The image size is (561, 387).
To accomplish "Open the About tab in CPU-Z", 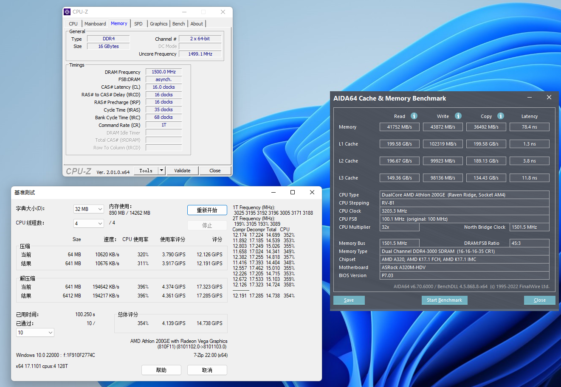I will tap(197, 24).
